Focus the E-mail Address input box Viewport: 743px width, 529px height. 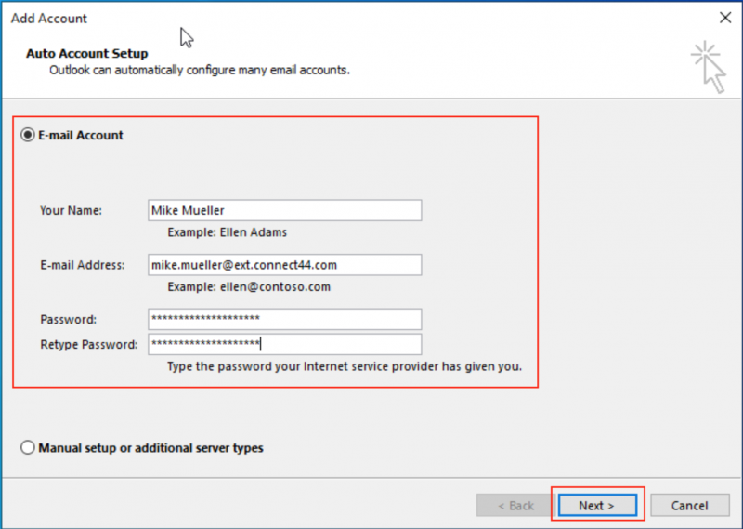tap(284, 265)
